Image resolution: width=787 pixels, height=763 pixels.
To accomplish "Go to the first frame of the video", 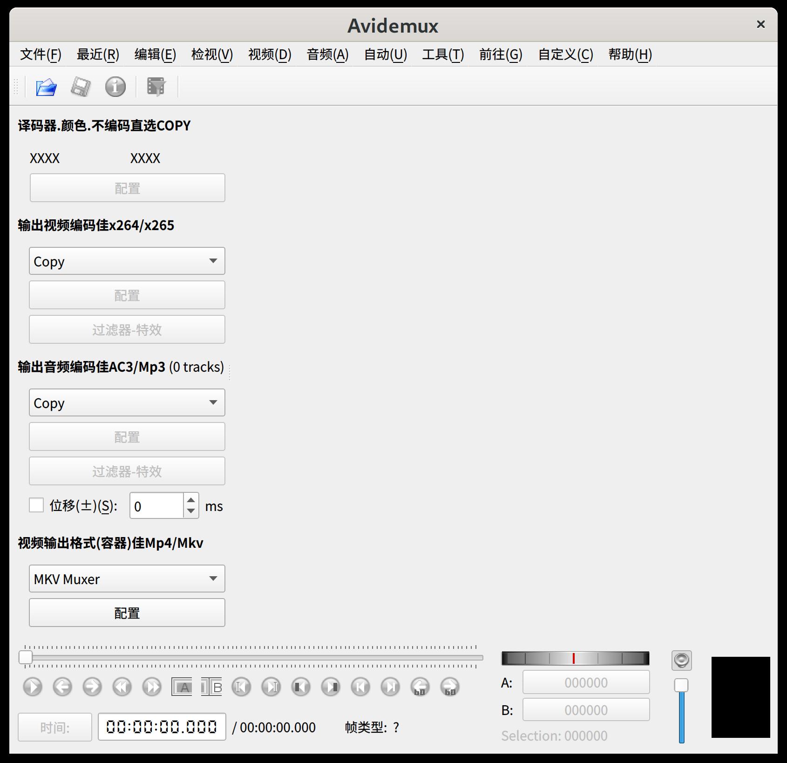I will [360, 687].
